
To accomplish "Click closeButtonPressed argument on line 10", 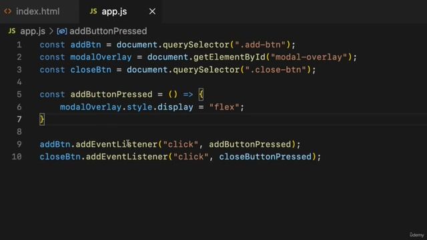I will click(x=266, y=157).
